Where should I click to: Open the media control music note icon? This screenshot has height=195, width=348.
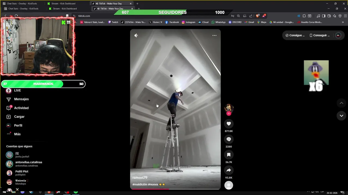click(x=318, y=16)
